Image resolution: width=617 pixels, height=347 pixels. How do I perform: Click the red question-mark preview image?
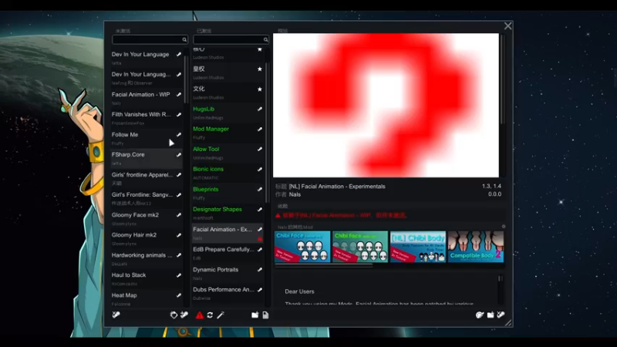click(386, 105)
